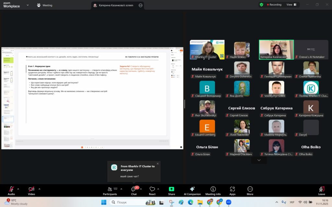Switch to the Meeting tab
The width and height of the screenshot is (332, 207).
pyautogui.click(x=45, y=5)
